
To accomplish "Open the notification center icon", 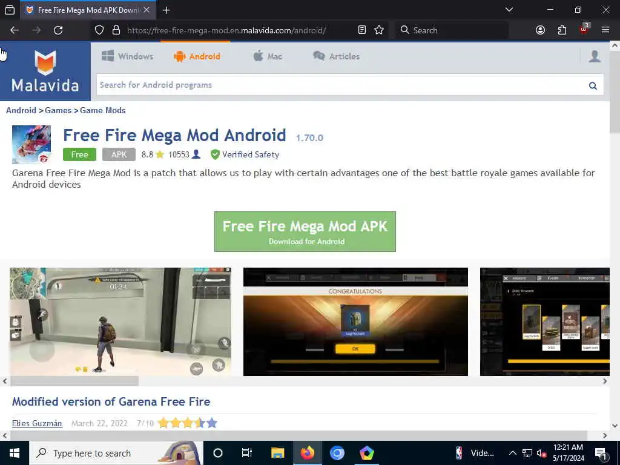I will 601,453.
